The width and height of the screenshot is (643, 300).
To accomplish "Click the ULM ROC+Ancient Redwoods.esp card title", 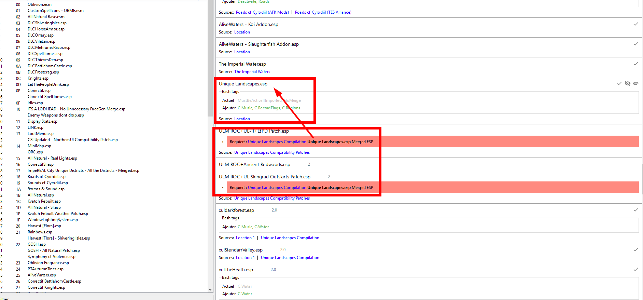I will click(x=254, y=164).
